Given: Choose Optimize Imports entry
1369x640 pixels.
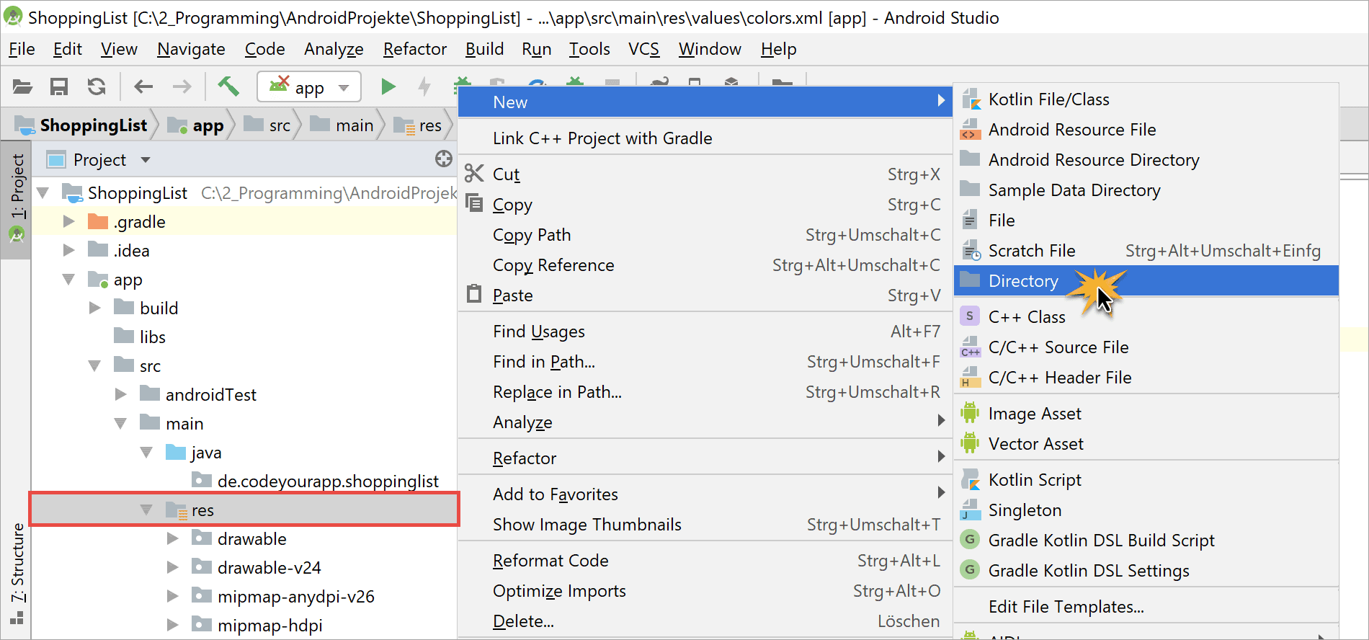Looking at the screenshot, I should click(x=705, y=591).
